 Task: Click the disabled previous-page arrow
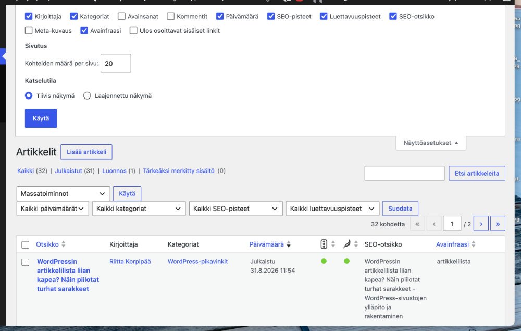(434, 224)
